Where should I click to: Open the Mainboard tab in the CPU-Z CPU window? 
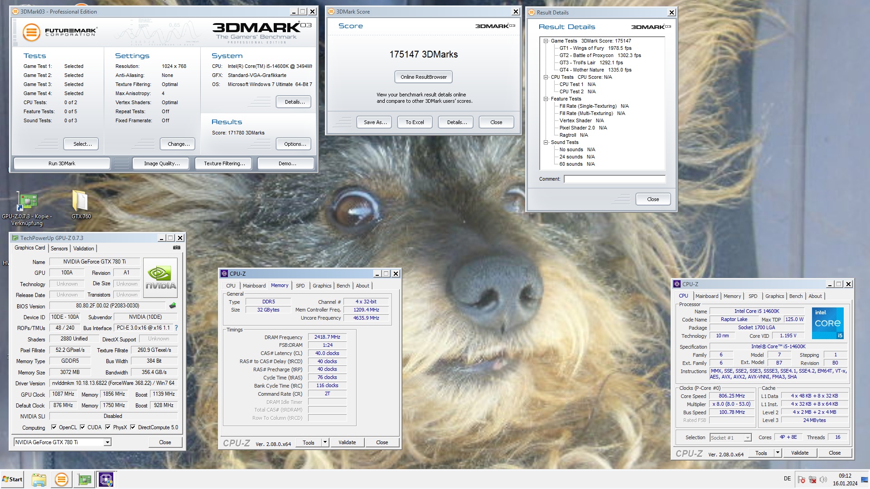[x=707, y=296]
